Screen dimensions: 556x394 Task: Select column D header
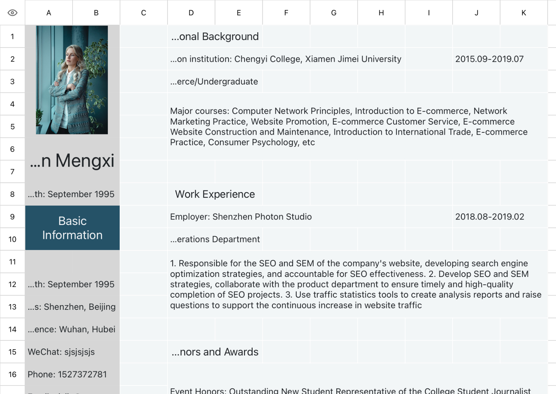[191, 13]
